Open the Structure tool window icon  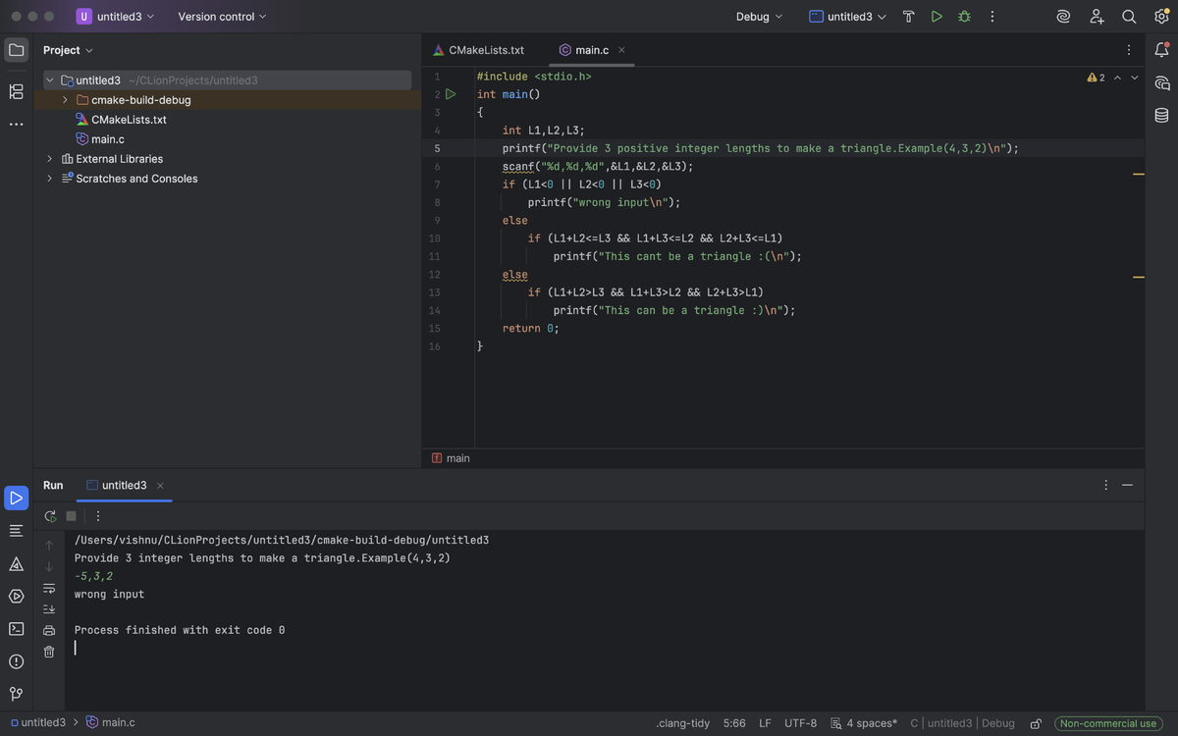(16, 91)
